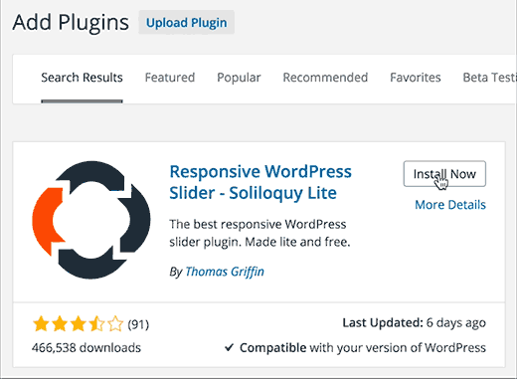517x379 pixels.
Task: Open More Details for Soliloquy Lite
Action: click(x=450, y=205)
